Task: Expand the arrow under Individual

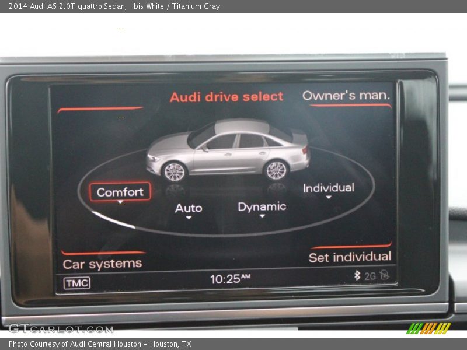Action: click(x=329, y=197)
